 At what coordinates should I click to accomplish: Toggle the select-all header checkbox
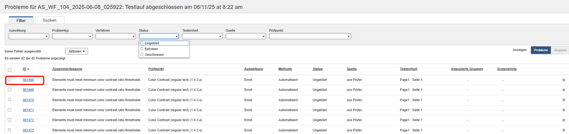click(x=10, y=69)
